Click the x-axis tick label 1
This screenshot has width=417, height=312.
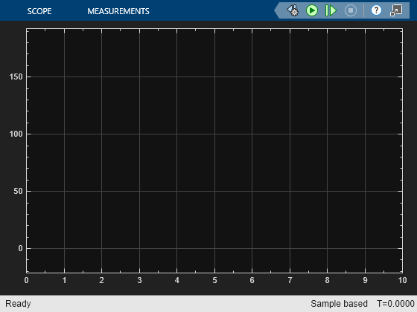64,281
